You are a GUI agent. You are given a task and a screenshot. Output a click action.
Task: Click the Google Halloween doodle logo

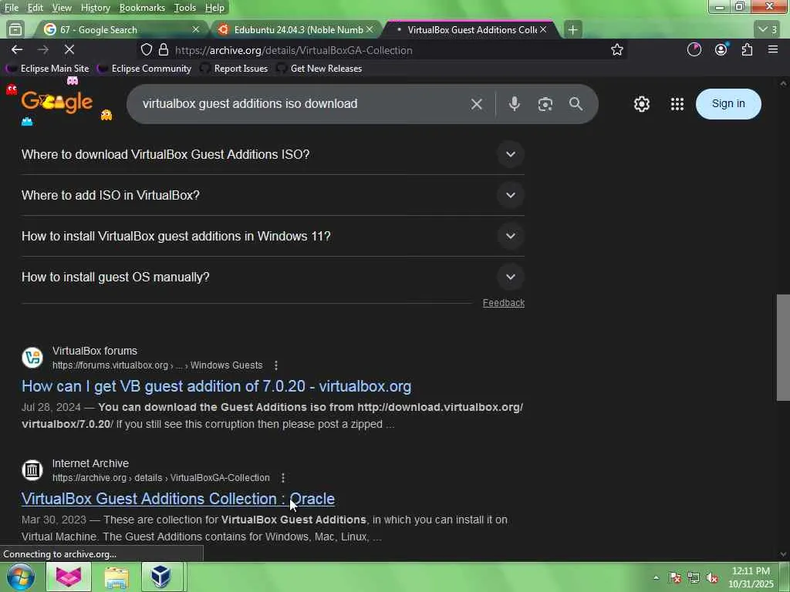pyautogui.click(x=57, y=103)
